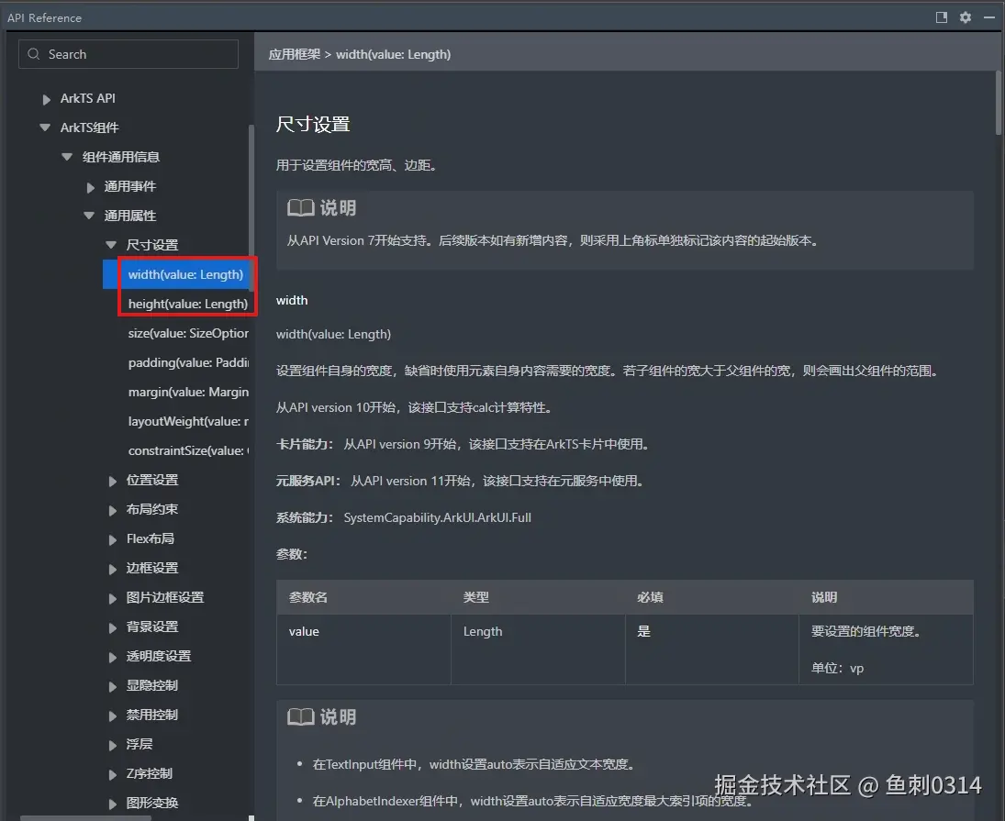Expand the Z序控制 arrow
This screenshot has height=821, width=1005.
tap(112, 775)
